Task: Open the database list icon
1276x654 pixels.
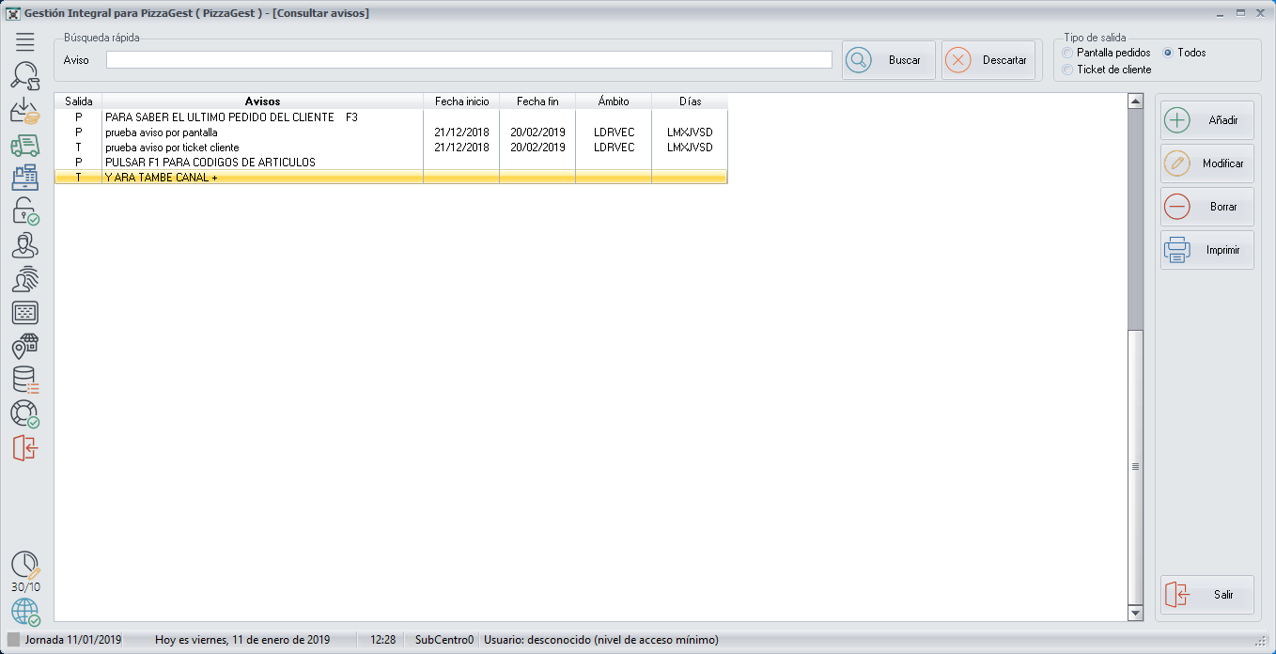Action: tap(25, 381)
